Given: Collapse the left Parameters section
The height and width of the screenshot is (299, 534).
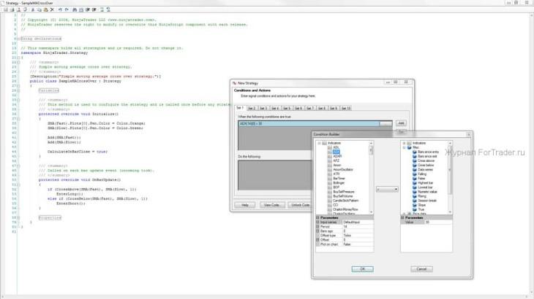Looking at the screenshot, I should click(317, 217).
